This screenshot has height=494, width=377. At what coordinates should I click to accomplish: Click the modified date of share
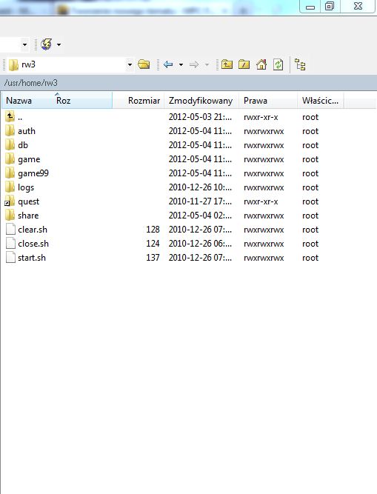pos(200,216)
